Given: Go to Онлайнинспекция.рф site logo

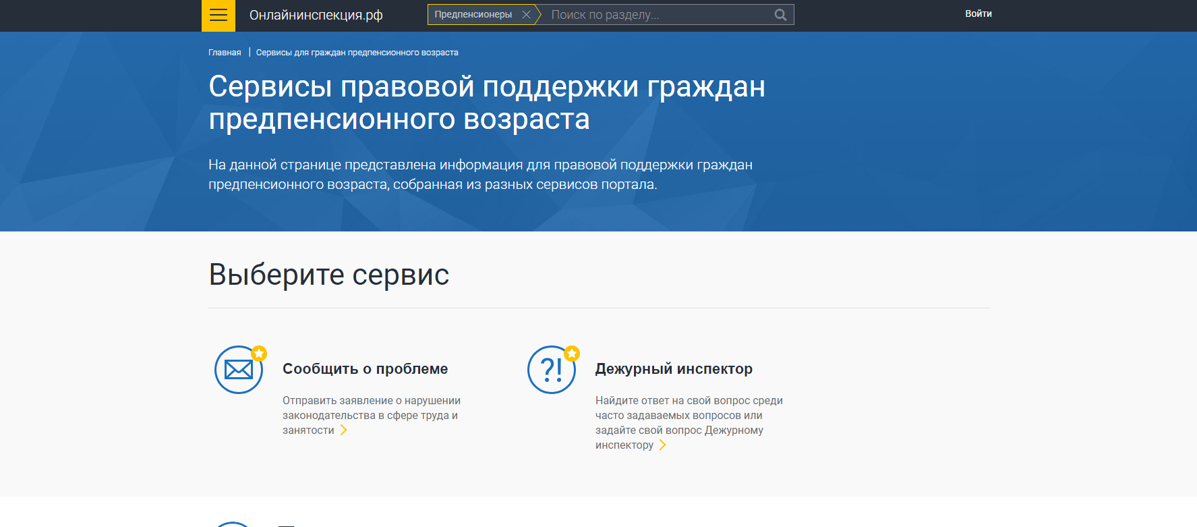Looking at the screenshot, I should tap(316, 15).
